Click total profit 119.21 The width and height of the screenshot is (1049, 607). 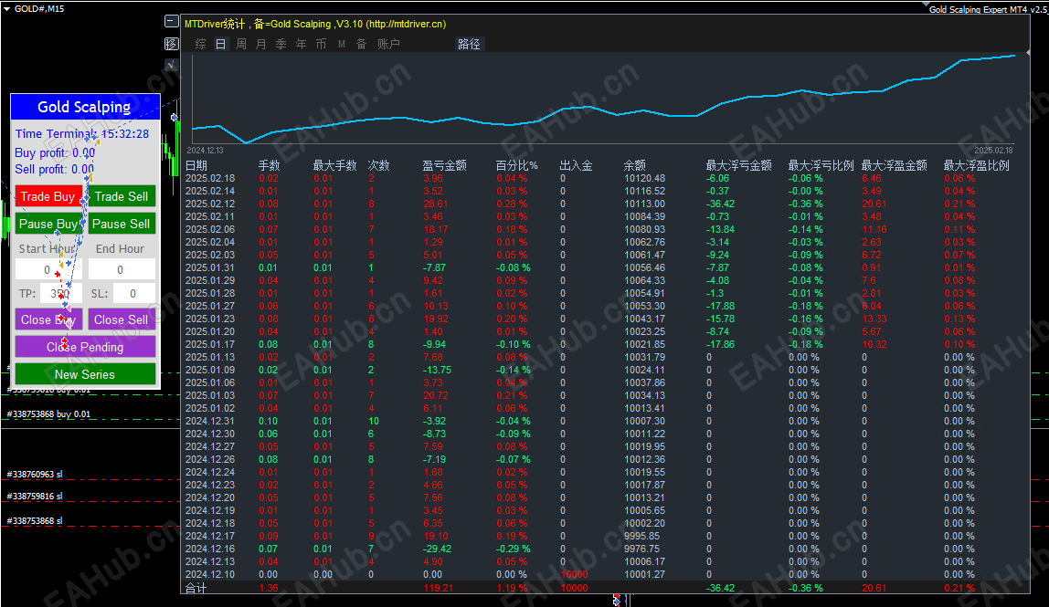439,588
